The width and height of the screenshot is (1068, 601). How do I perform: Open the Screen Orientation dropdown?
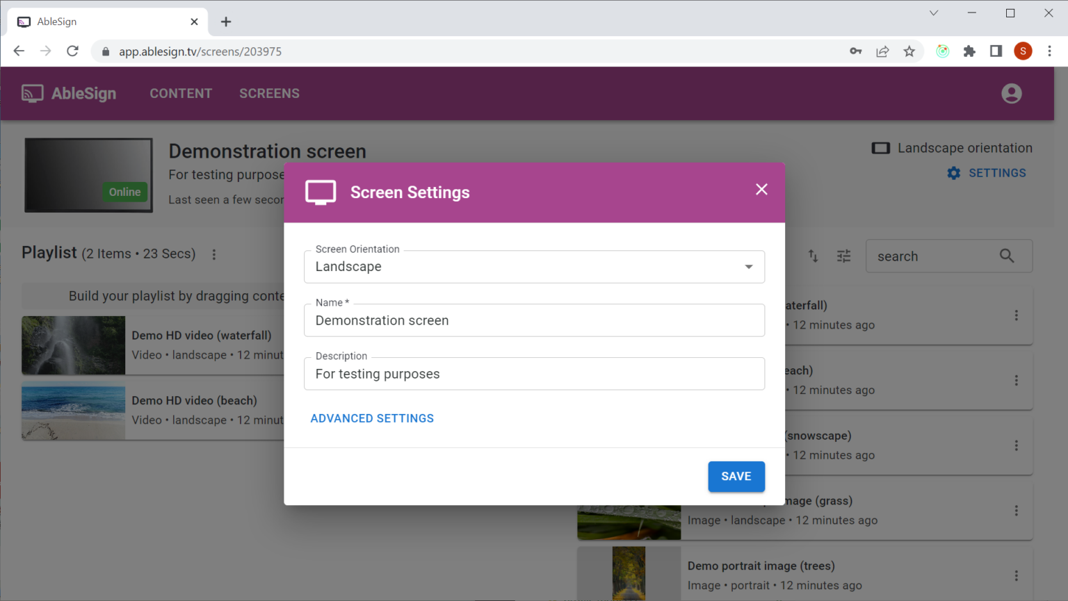click(x=748, y=266)
